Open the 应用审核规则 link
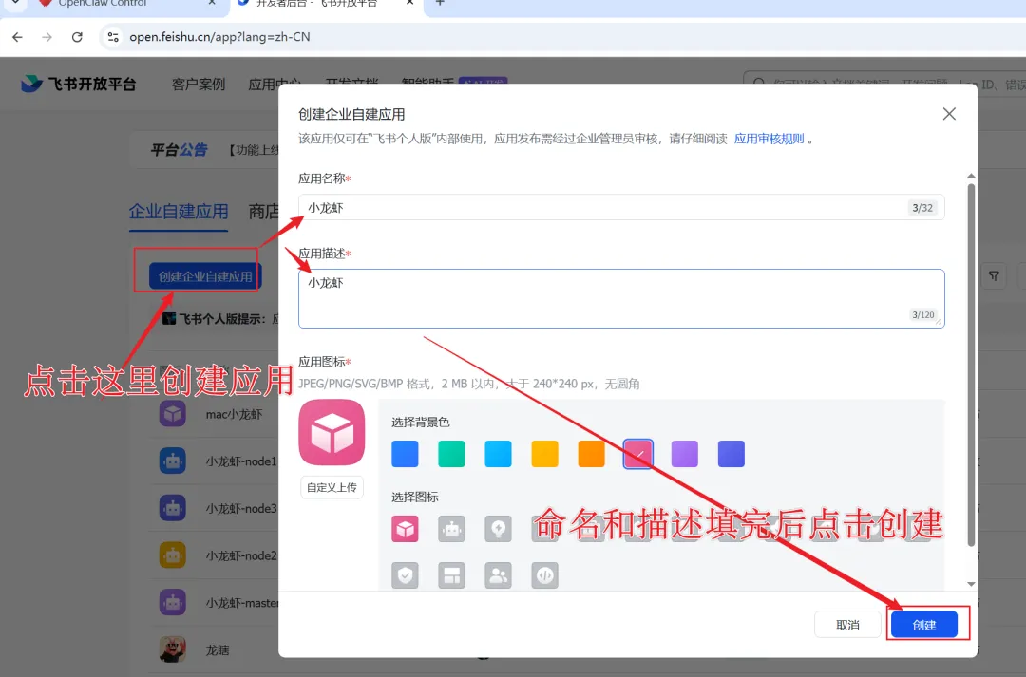The height and width of the screenshot is (677, 1026). point(769,139)
